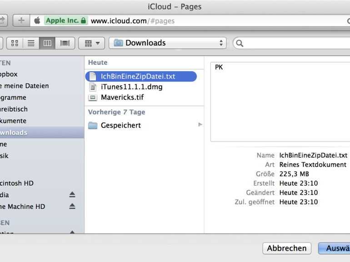Click the Safari share button
This screenshot has height=262, width=350.
(3, 20)
